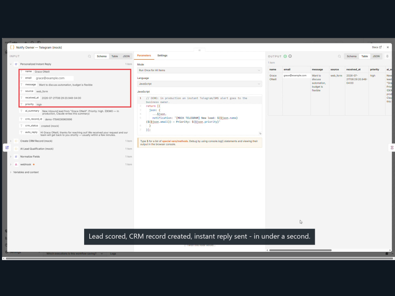Pin the output data icon
The height and width of the screenshot is (296, 395).
tap(387, 56)
